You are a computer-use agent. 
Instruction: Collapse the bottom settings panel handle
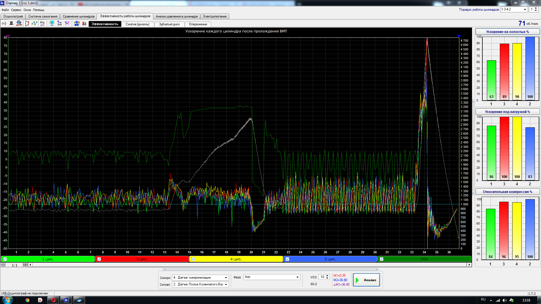pyautogui.click(x=270, y=269)
